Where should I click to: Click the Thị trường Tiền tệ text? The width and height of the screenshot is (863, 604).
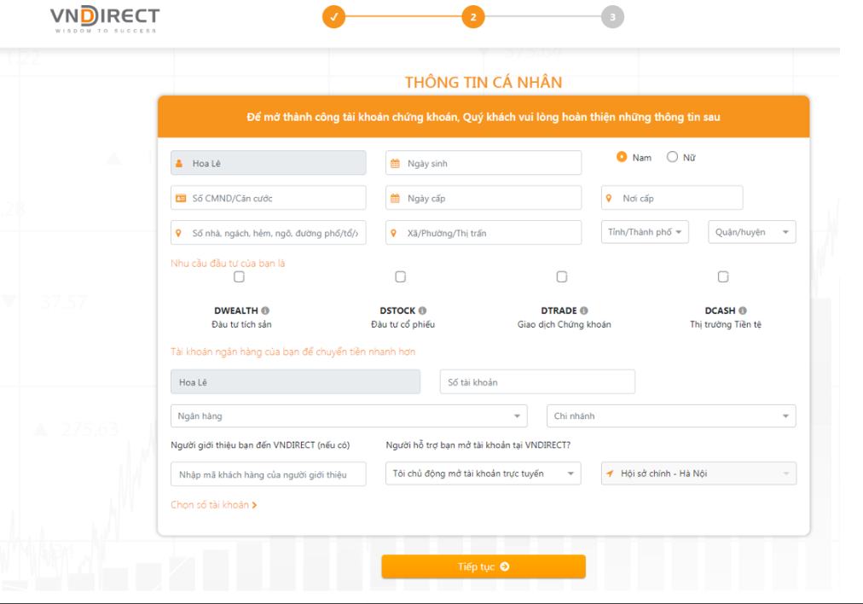pos(726,324)
